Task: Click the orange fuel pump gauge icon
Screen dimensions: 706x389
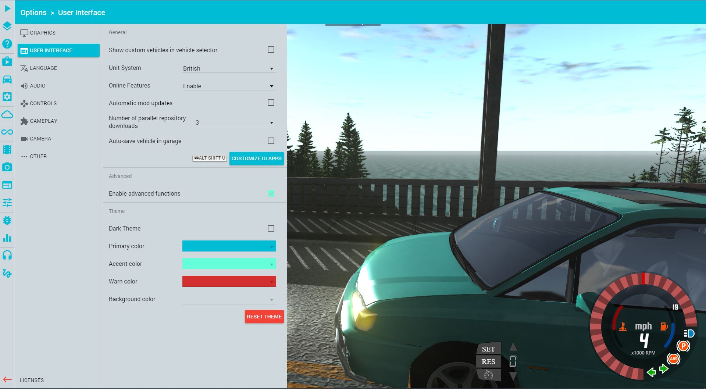Action: [x=664, y=326]
